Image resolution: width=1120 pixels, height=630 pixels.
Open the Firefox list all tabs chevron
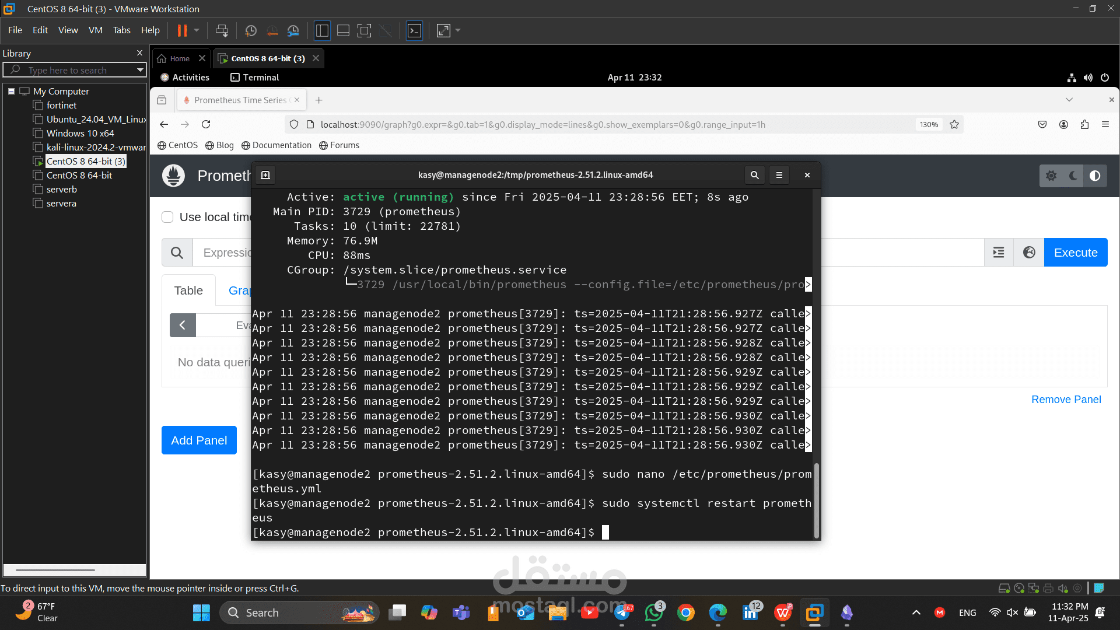1069,100
